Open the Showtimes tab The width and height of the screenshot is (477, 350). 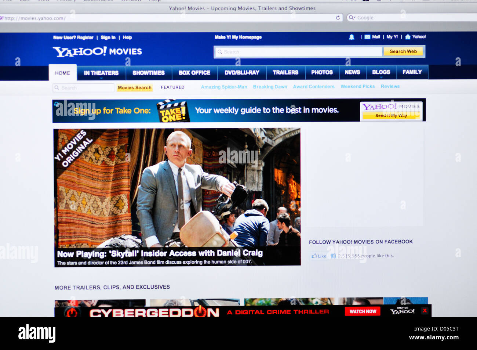point(149,73)
